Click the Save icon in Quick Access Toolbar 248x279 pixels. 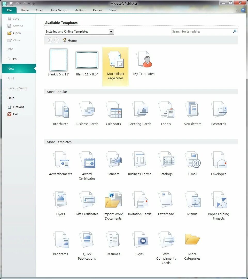coord(11,4)
